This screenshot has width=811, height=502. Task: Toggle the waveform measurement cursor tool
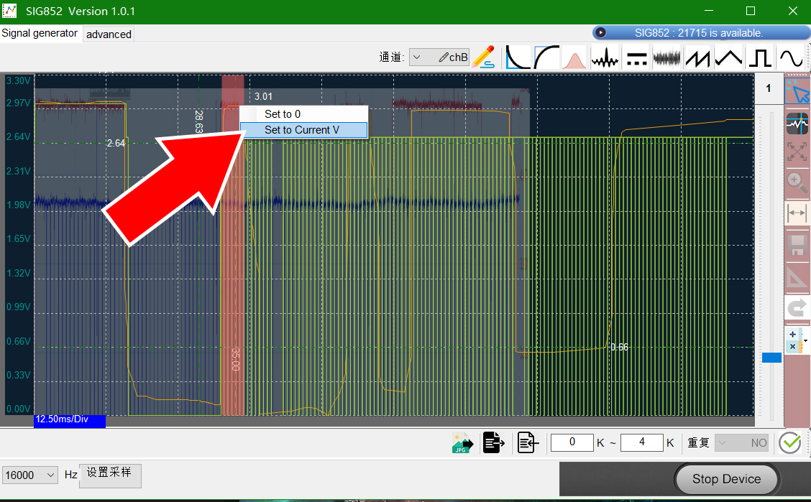[797, 124]
